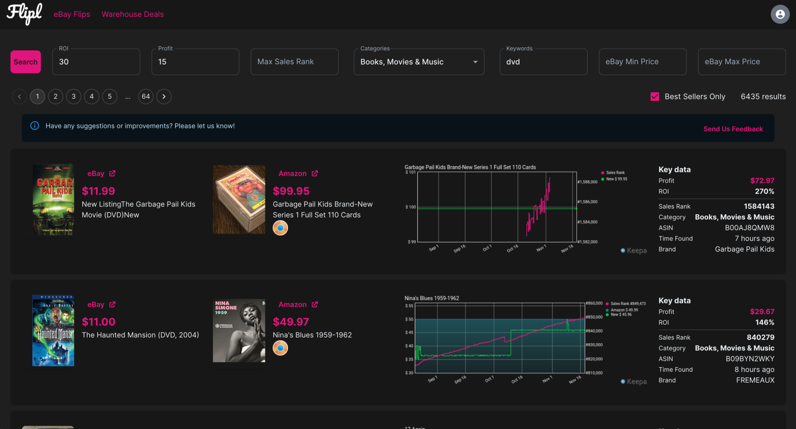
Task: Click the FREMEAUX brand value
Action: click(x=755, y=380)
